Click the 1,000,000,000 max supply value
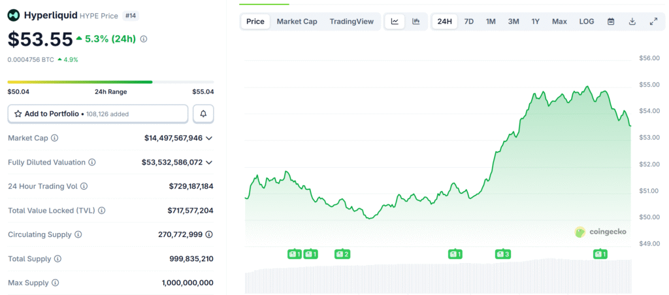 pyautogui.click(x=188, y=283)
